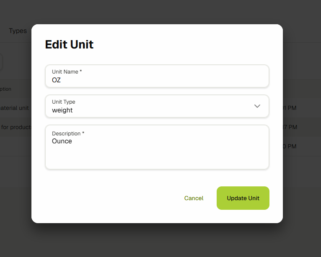Viewport: 321px width, 257px height.
Task: Focus the Description text area
Action: click(157, 153)
